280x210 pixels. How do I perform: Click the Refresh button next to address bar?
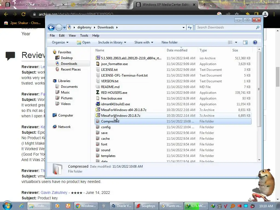point(190,27)
